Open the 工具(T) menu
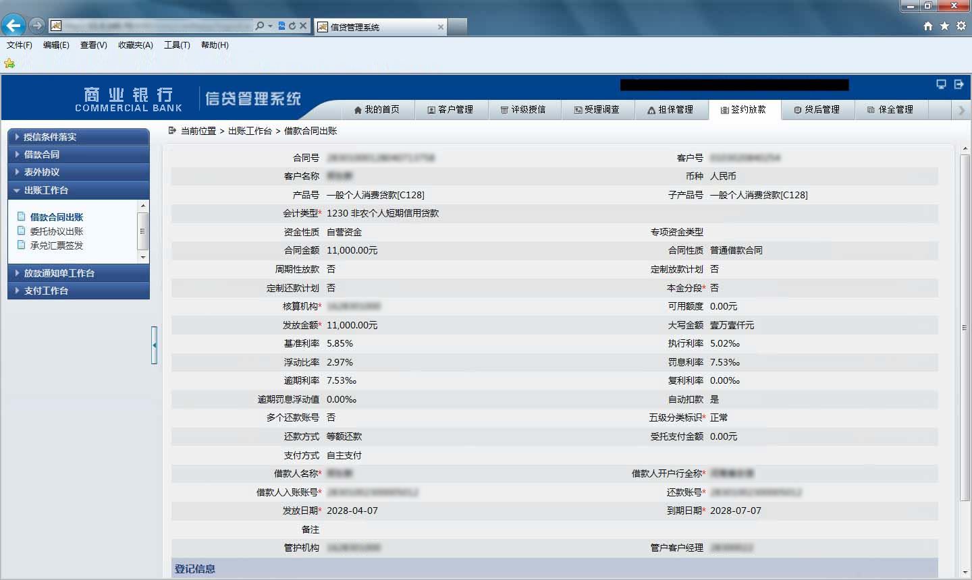This screenshot has height=580, width=972. [x=177, y=45]
